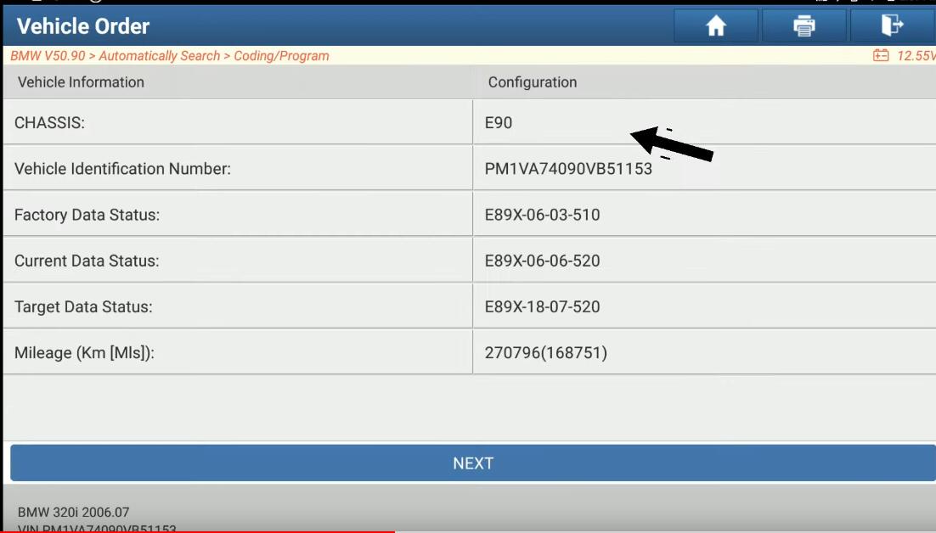
Task: Click the Vehicle Information column header
Action: (81, 82)
